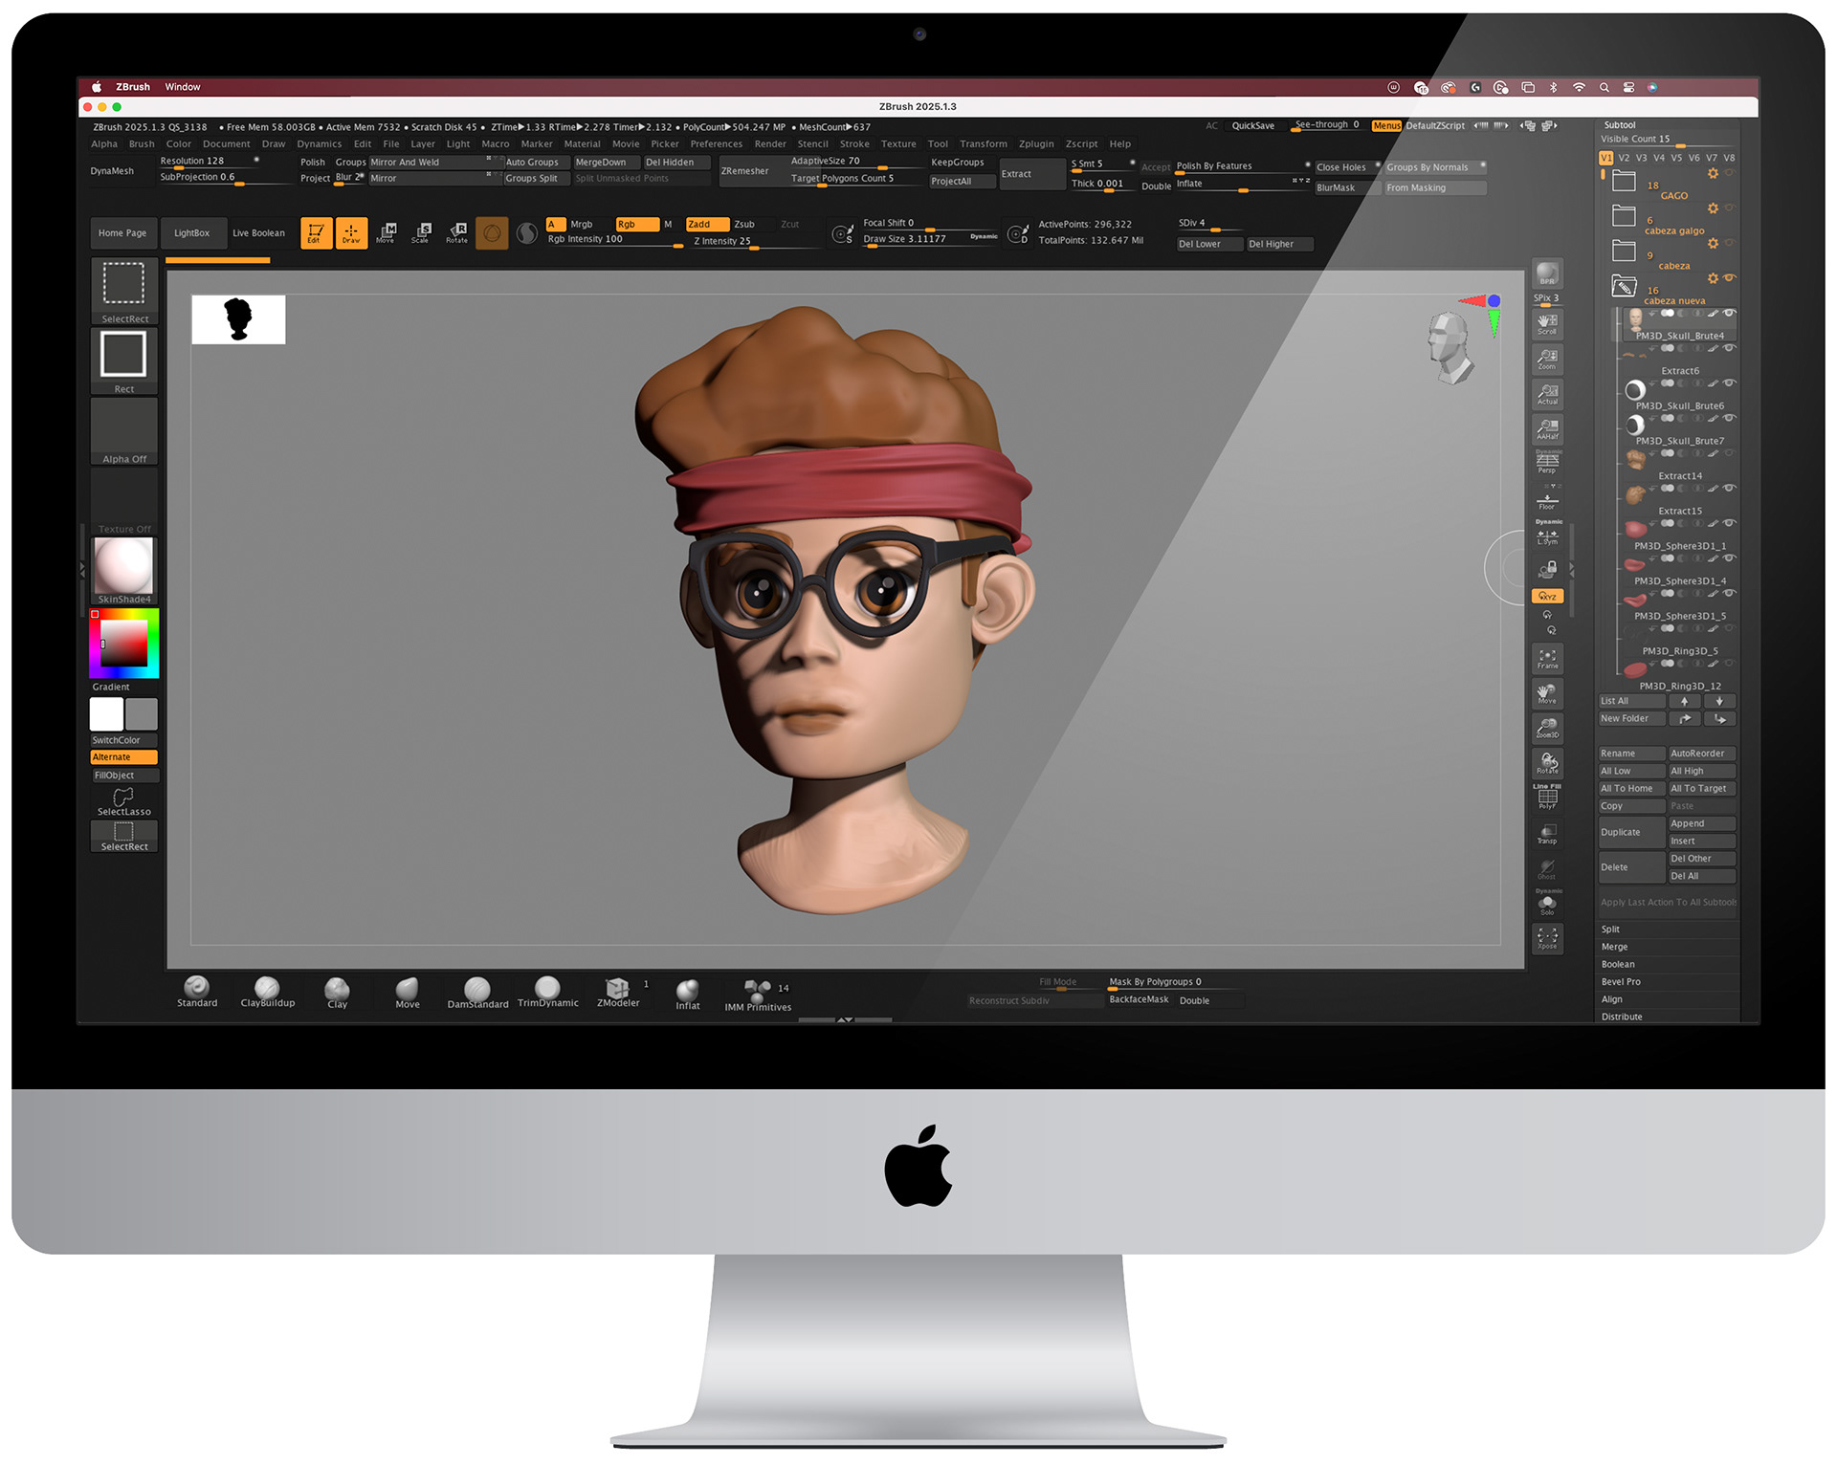Pick a color in the color picker square
The height and width of the screenshot is (1465, 1837).
pos(124,643)
